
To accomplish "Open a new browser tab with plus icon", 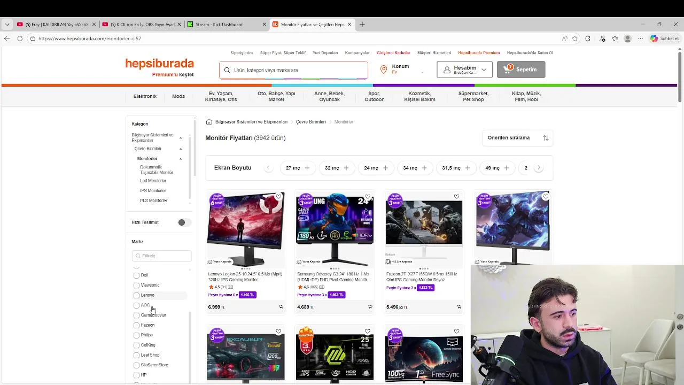I will point(362,24).
